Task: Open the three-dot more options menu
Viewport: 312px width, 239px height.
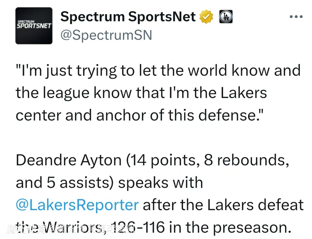Action: tap(296, 17)
